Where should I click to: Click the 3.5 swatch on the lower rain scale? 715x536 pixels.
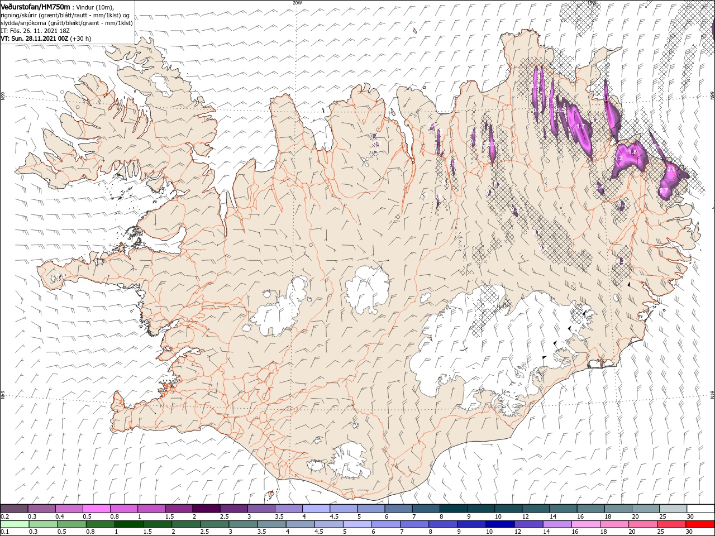[x=271, y=524]
